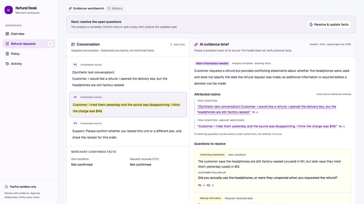Click the PayPal sandbox only label
This screenshot has height=204, width=364.
(23, 187)
